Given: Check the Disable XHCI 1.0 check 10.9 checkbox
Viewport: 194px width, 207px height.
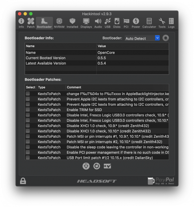Looking at the screenshot, I should 28,126.
